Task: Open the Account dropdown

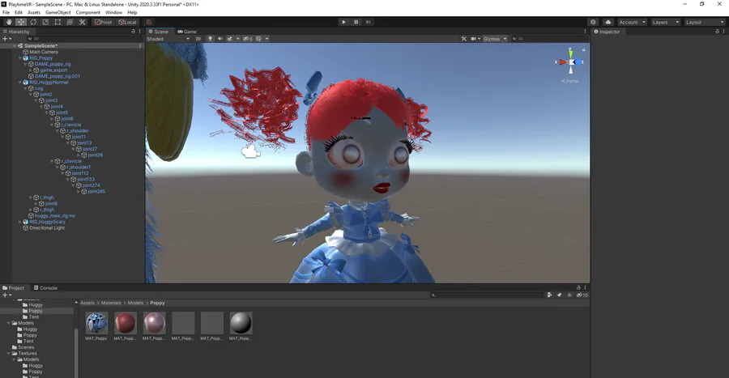Action: click(632, 22)
